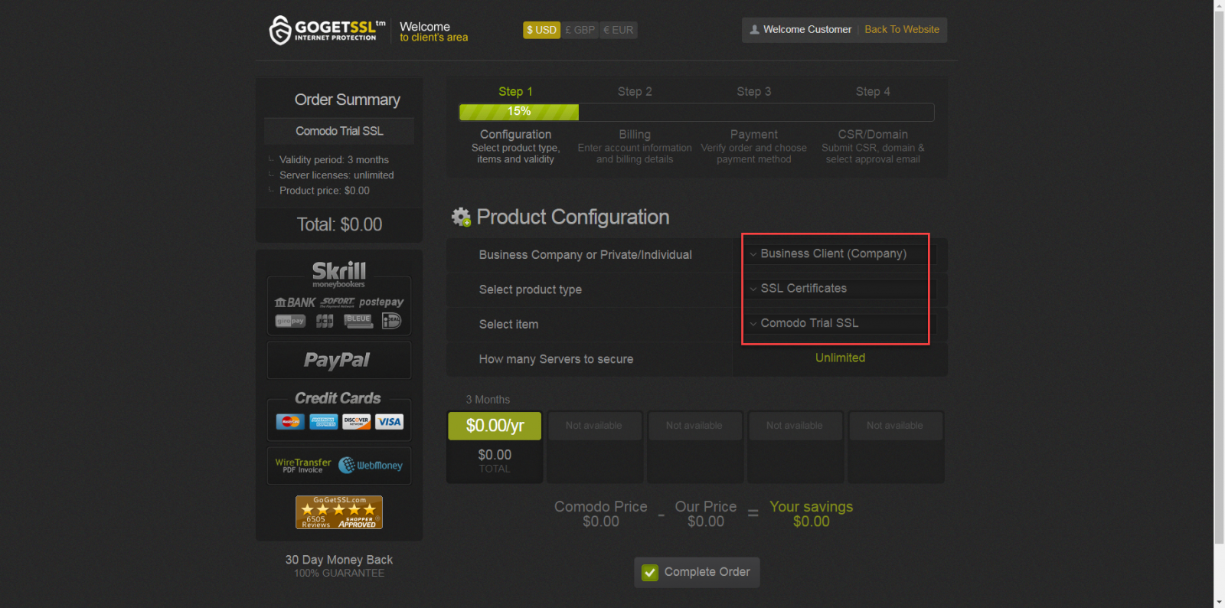Click the Product Configuration gear icon
The width and height of the screenshot is (1225, 608).
tap(461, 217)
